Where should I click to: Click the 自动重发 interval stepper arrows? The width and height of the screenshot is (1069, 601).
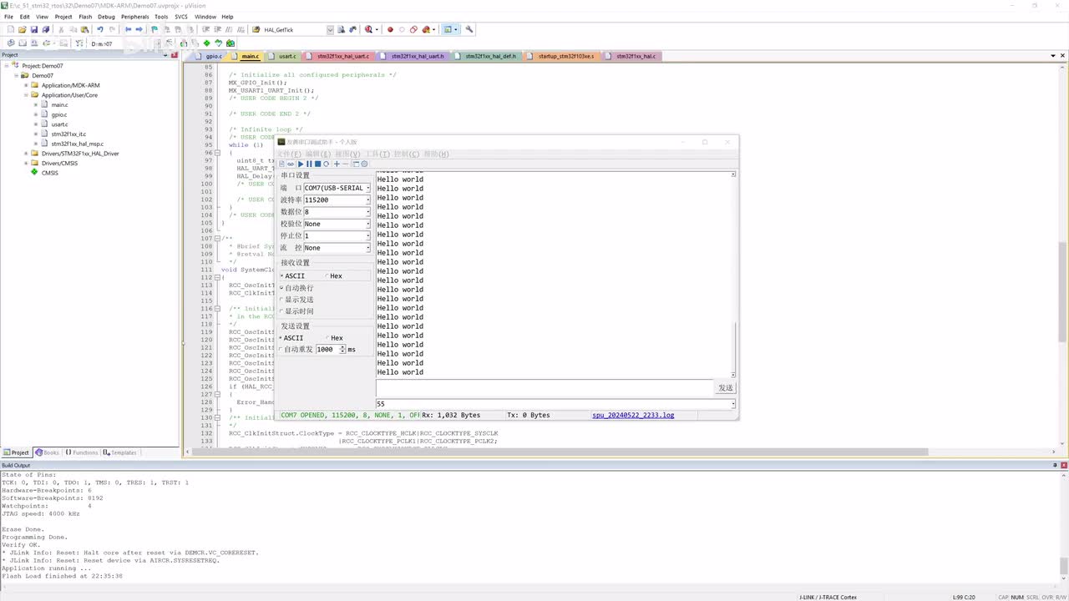[x=342, y=350]
